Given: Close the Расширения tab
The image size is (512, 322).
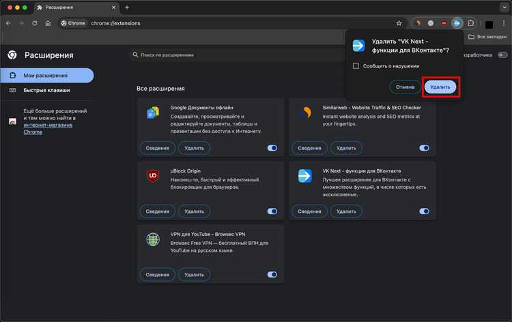Looking at the screenshot, I should click(113, 8).
